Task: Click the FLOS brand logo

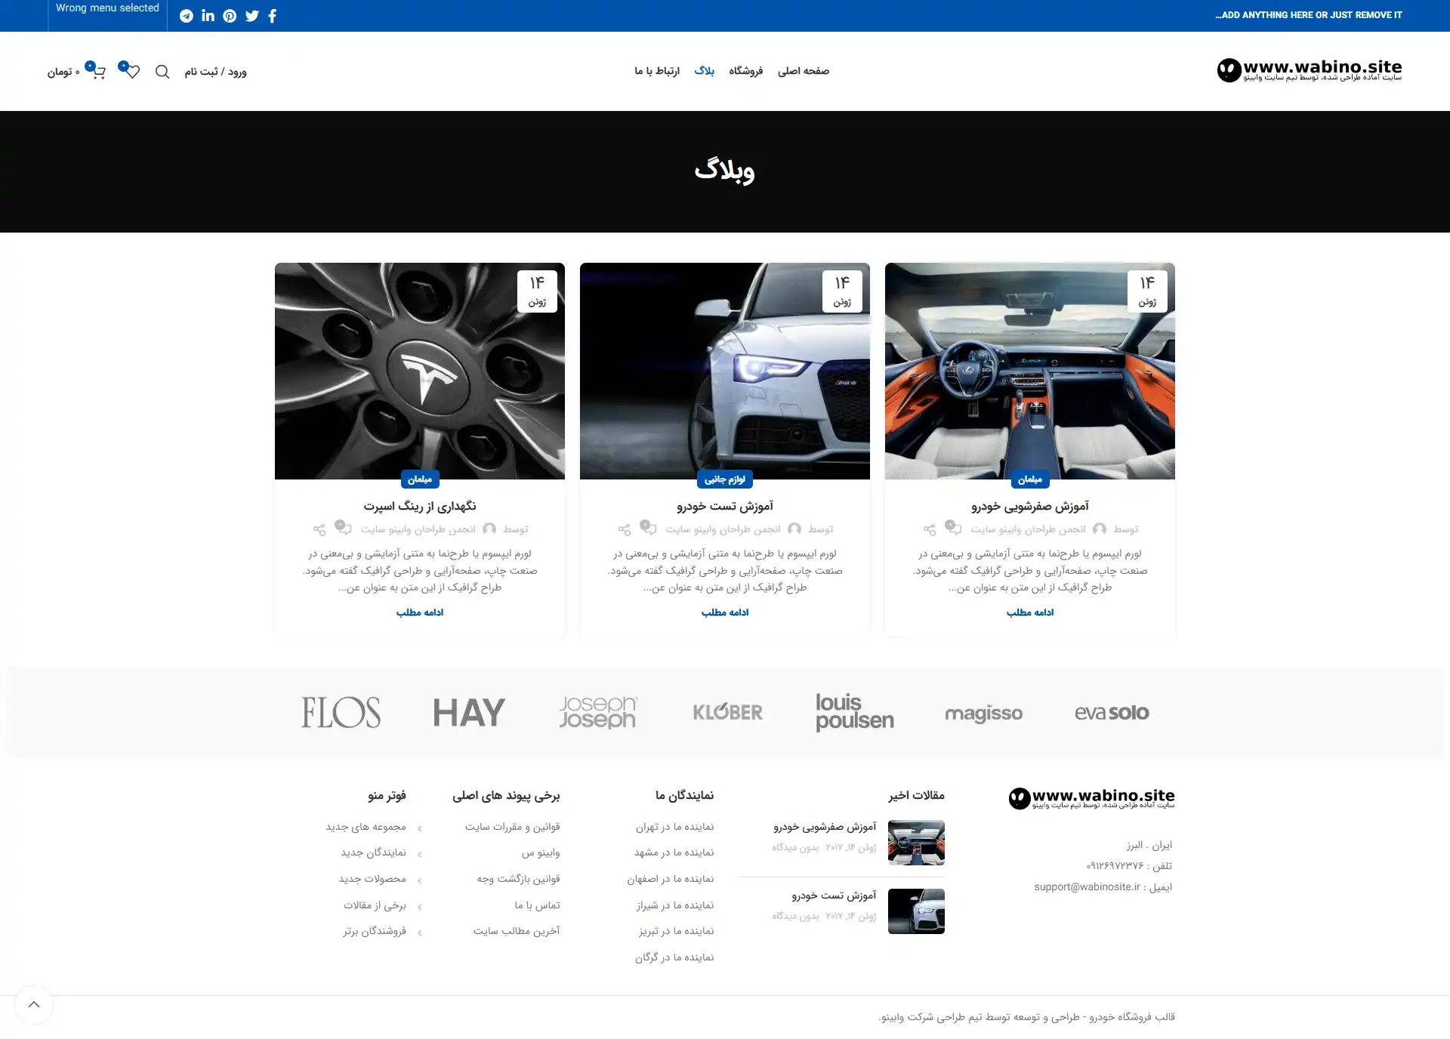Action: pyautogui.click(x=341, y=712)
